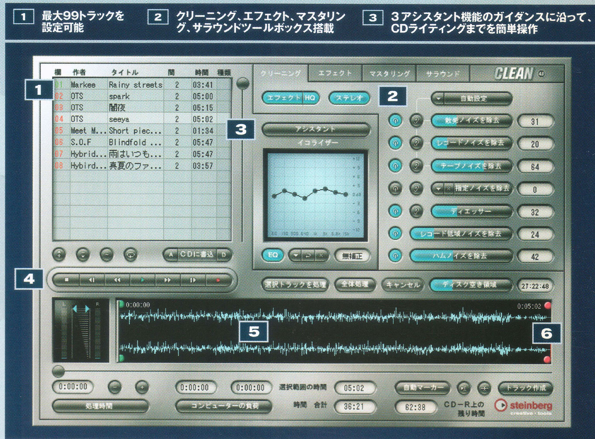Switch to the クリーニング tab
The width and height of the screenshot is (595, 439).
[281, 73]
